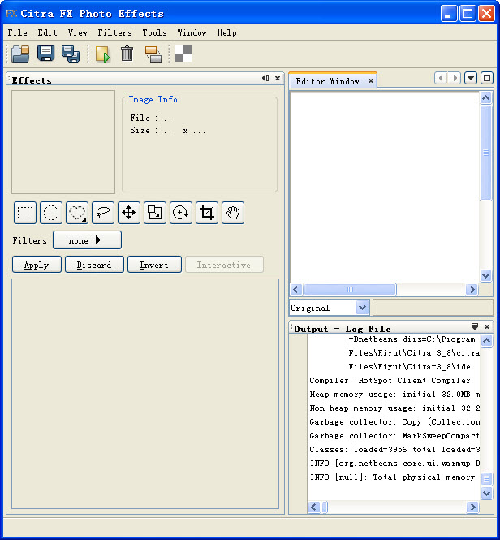The image size is (500, 540).
Task: Click the 'Classes: loaded=3956' log line
Action: [x=394, y=449]
